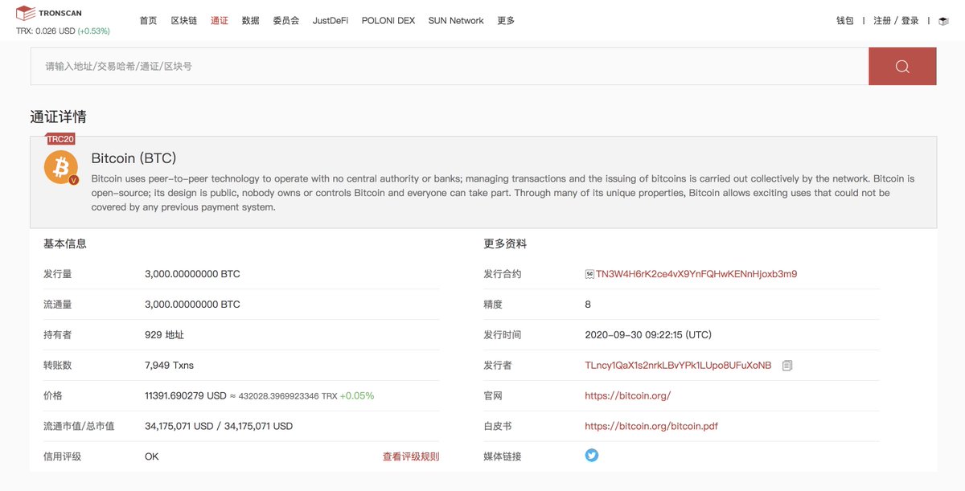Viewport: 965px width, 491px height.
Task: Click the red search magnifier button
Action: [x=902, y=67]
